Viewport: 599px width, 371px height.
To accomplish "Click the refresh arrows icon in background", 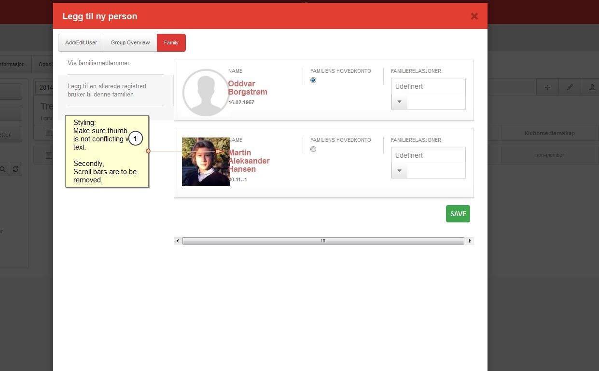I will click(x=15, y=169).
